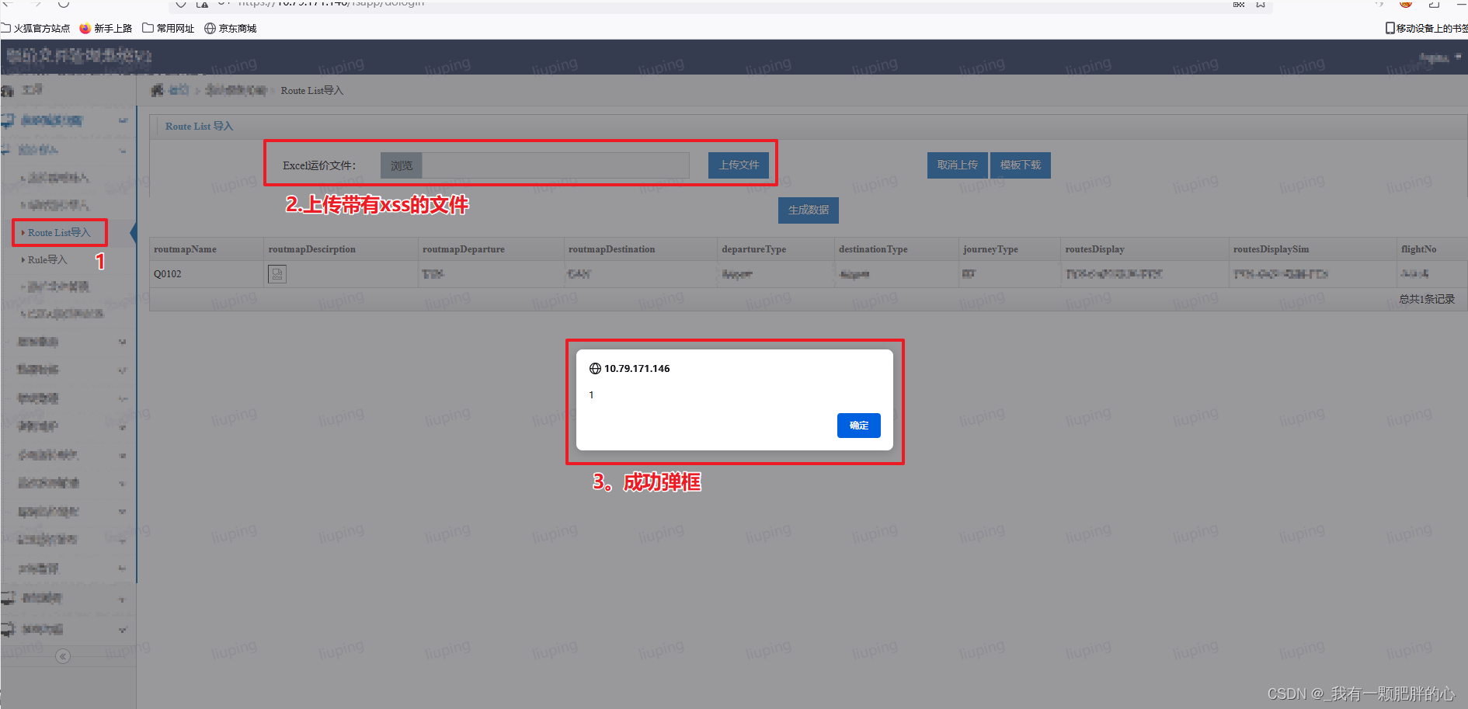Click the Excel file path input field
This screenshot has height=709, width=1468.
(555, 165)
